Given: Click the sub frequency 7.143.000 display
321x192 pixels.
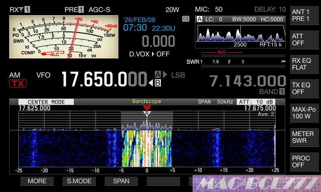Looking at the screenshot, I should tap(248, 81).
